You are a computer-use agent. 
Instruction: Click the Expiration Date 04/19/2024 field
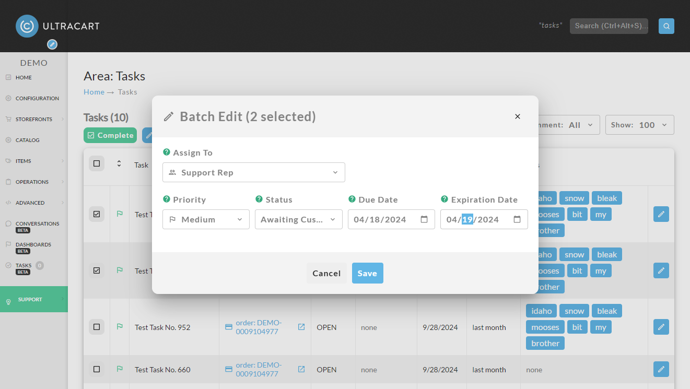484,219
